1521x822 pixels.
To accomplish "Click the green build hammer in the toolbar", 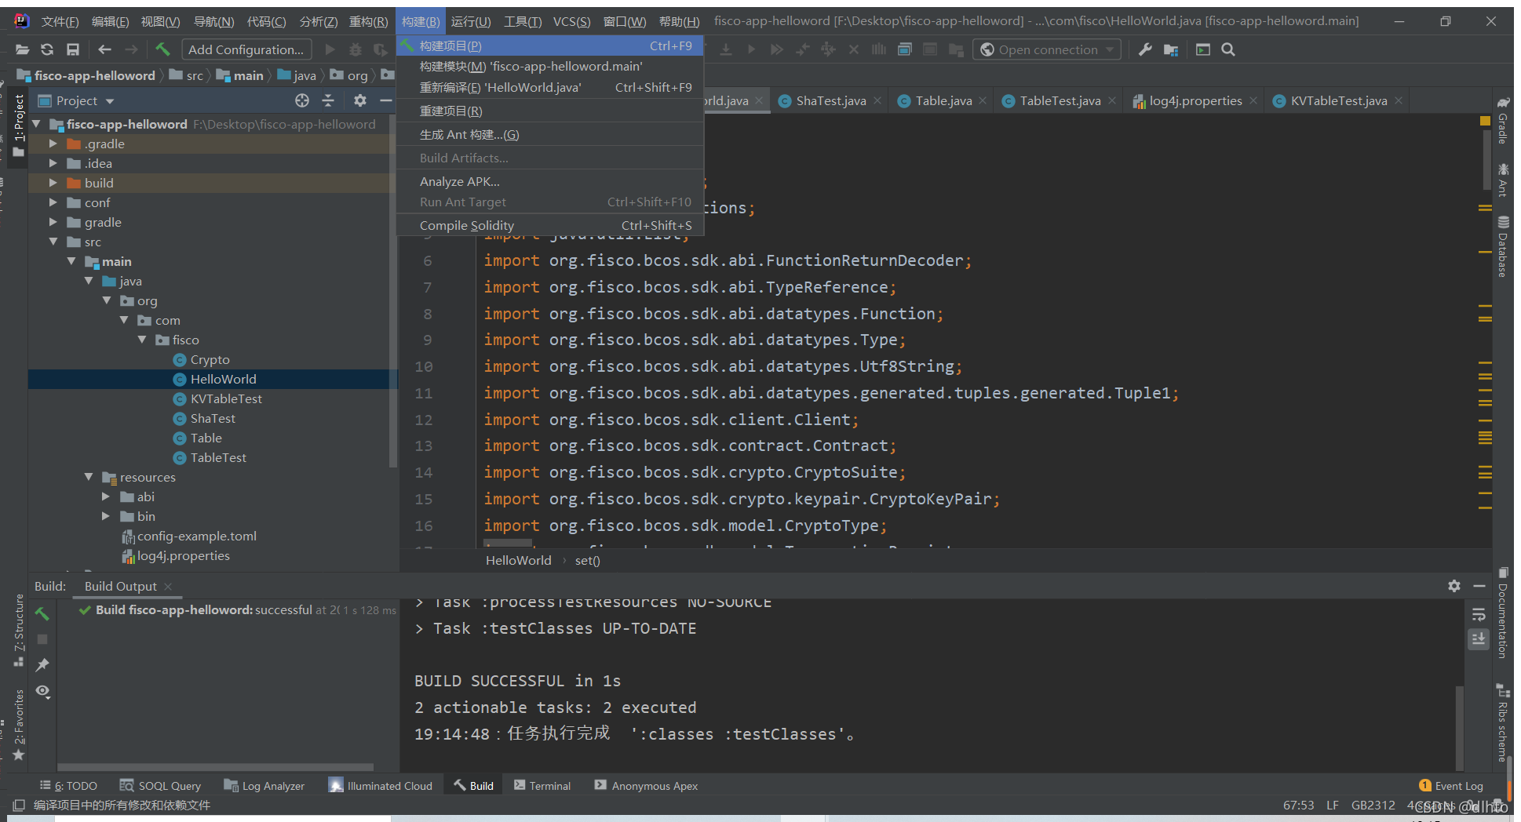I will [x=162, y=49].
